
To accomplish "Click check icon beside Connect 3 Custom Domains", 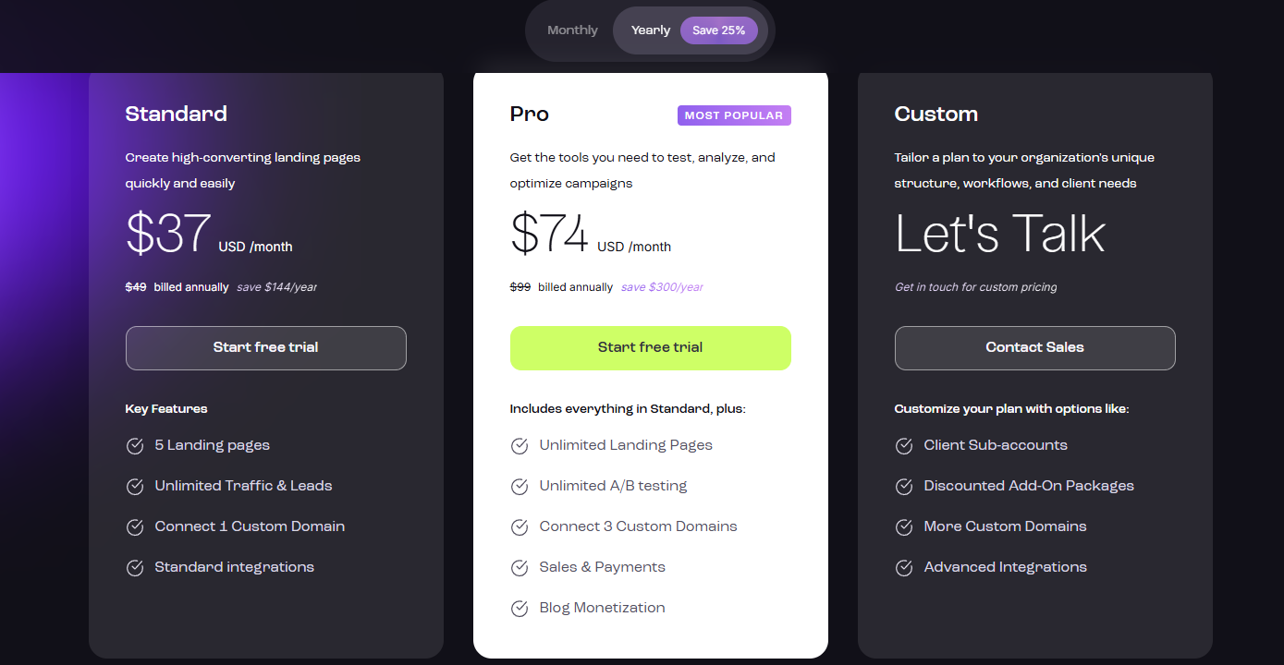I will tap(520, 527).
